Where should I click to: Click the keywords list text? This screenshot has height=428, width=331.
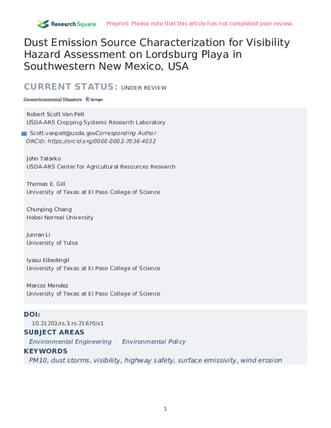155,360
